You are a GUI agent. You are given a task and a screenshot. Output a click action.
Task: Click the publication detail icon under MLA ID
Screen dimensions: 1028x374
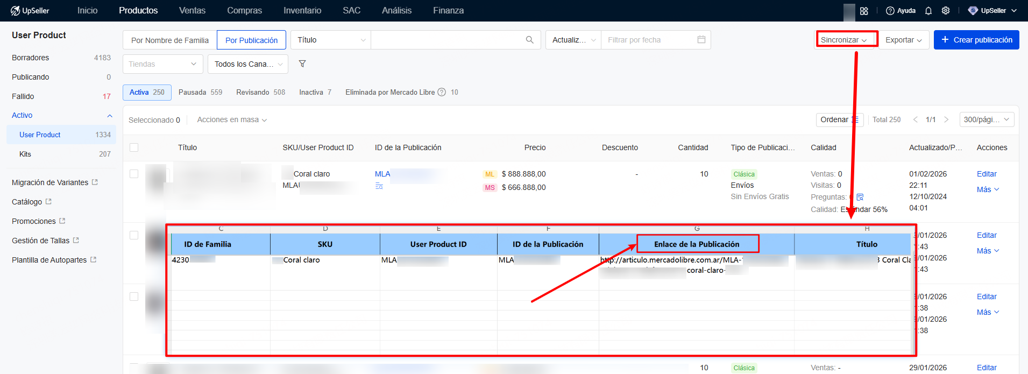click(379, 186)
